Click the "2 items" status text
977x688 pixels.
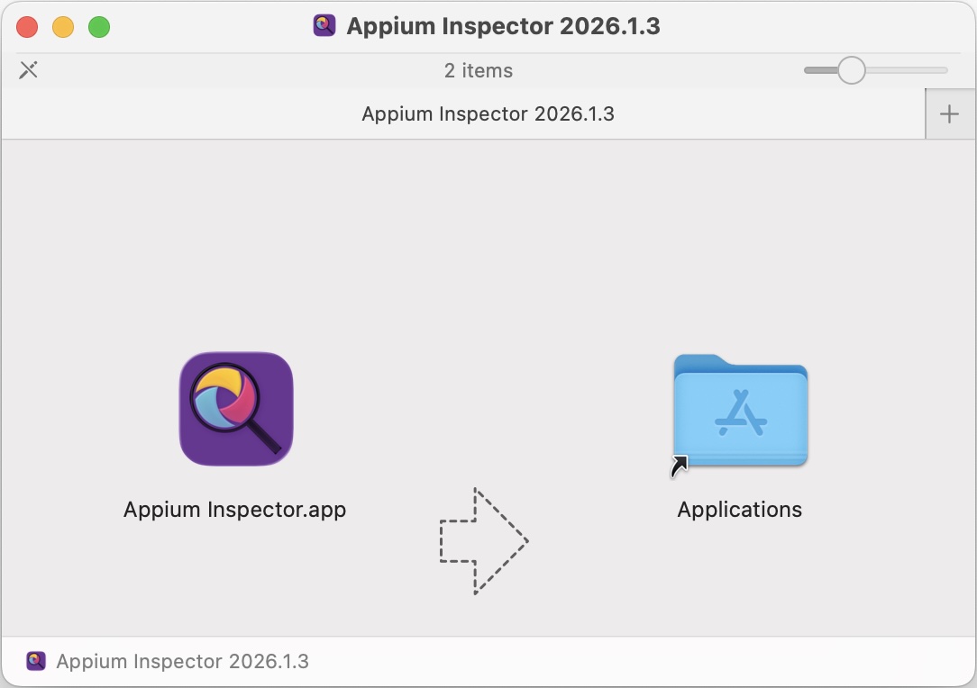[x=478, y=70]
